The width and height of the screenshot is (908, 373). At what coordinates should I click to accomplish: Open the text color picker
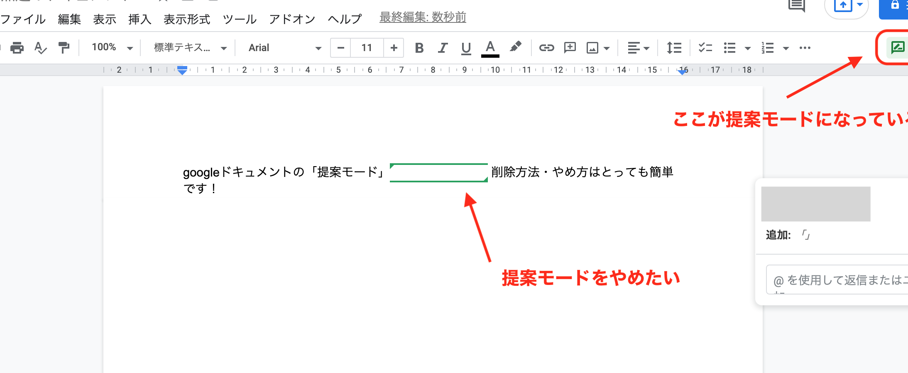click(490, 48)
